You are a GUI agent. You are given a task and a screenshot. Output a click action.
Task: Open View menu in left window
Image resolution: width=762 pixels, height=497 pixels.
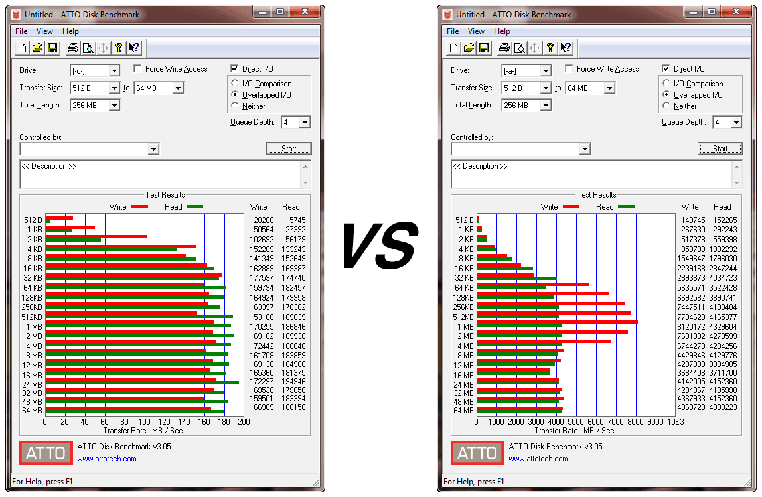pos(44,31)
